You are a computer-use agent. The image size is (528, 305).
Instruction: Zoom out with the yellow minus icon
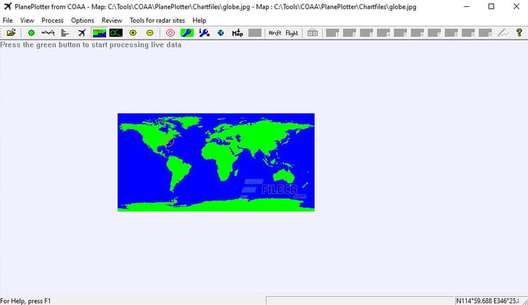(x=150, y=33)
